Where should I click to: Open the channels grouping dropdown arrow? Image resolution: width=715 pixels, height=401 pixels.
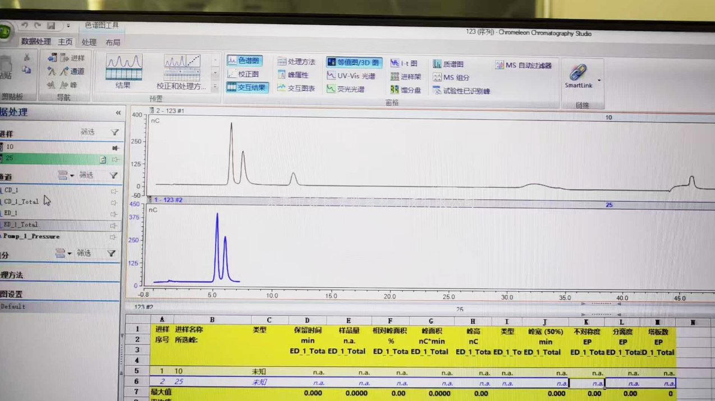(72, 176)
